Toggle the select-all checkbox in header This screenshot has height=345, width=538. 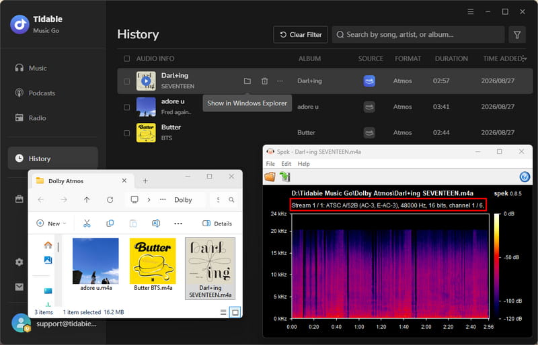[x=126, y=58]
